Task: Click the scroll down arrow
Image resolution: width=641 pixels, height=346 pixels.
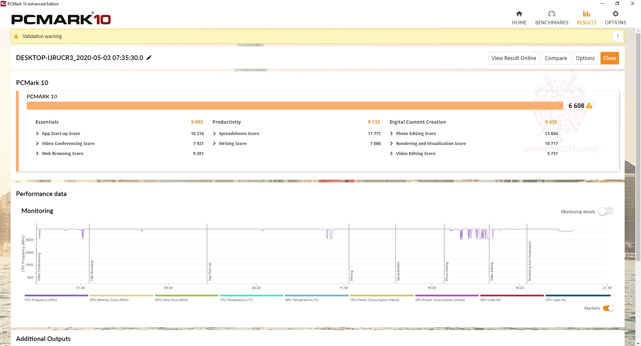Action: 638,343
